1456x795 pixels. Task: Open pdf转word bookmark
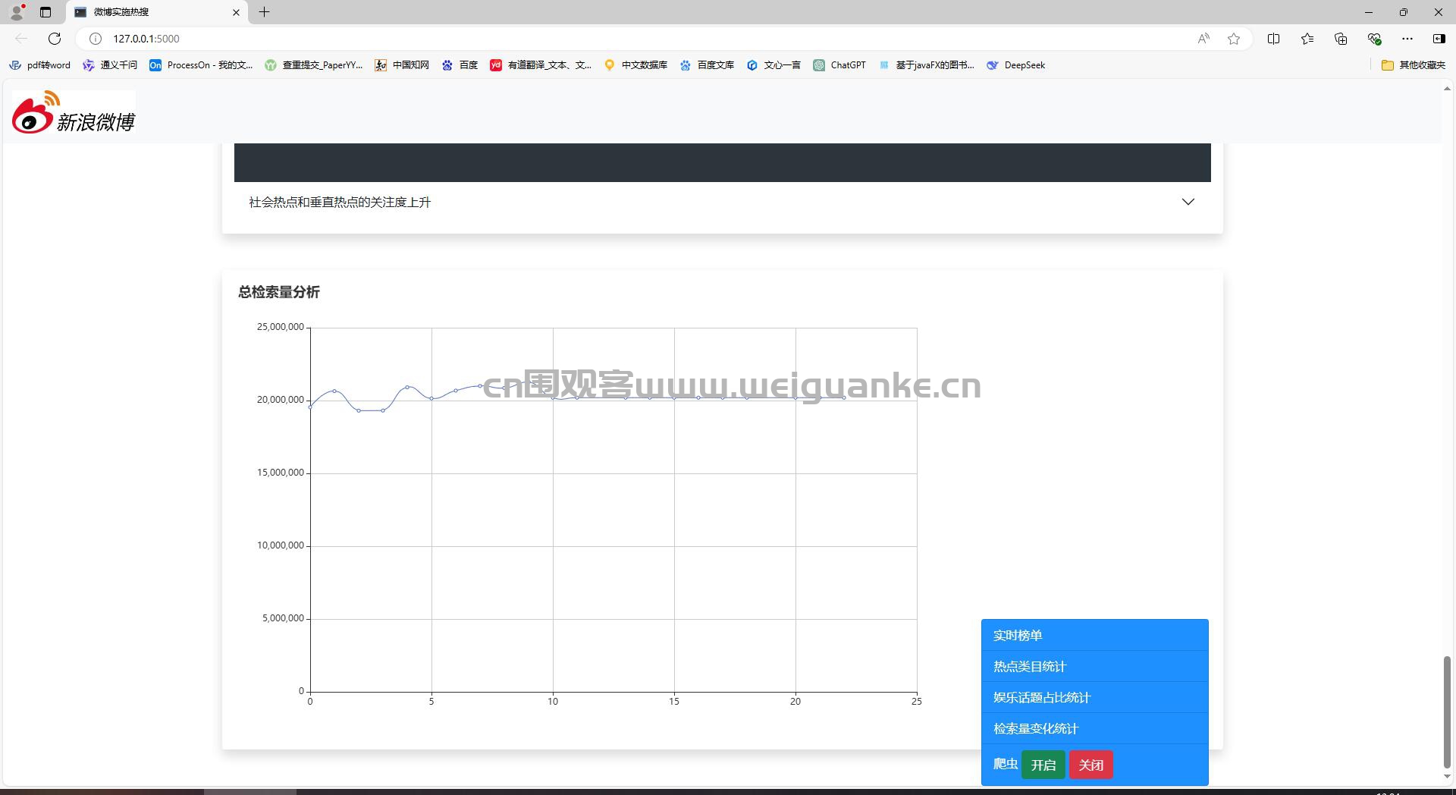(x=39, y=65)
